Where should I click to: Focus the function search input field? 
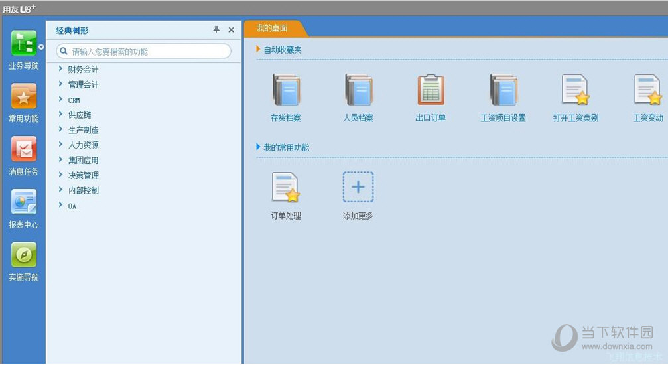[x=143, y=51]
